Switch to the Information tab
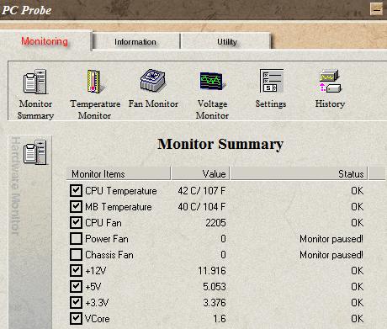The image size is (387, 329). (135, 42)
